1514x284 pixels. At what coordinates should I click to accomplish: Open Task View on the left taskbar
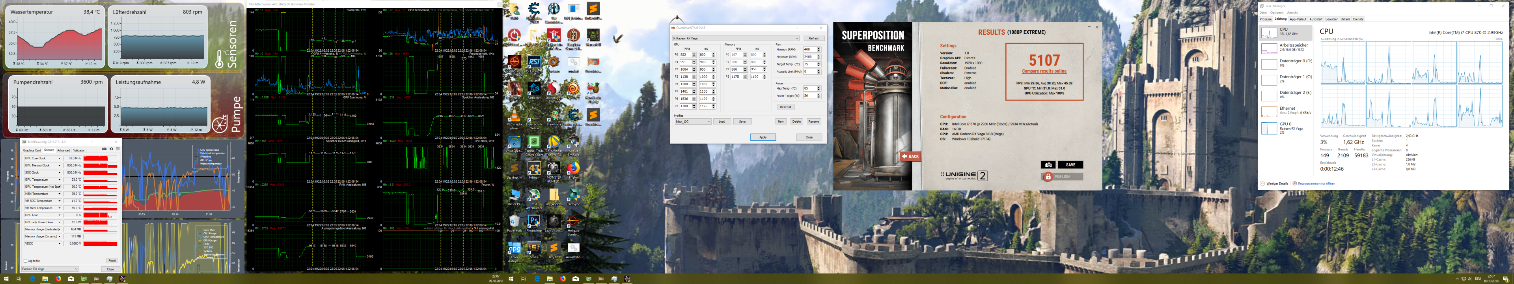(x=19, y=279)
